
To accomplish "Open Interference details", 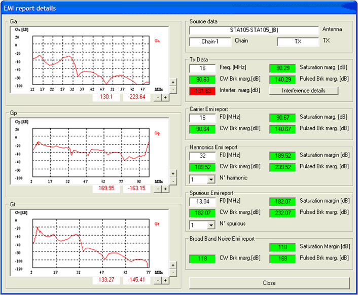I will [x=304, y=91].
